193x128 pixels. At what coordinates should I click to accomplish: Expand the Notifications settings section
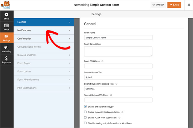click(x=44, y=30)
